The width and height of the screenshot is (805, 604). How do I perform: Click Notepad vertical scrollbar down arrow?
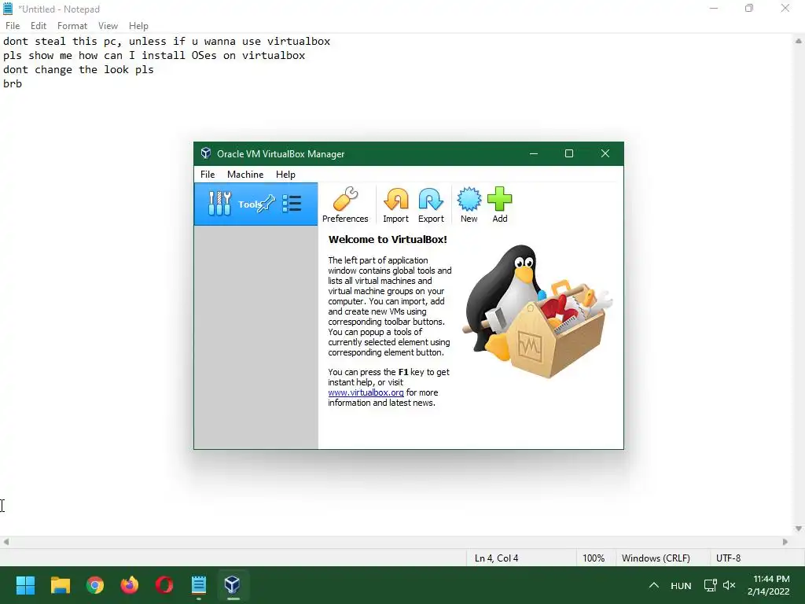click(x=799, y=528)
